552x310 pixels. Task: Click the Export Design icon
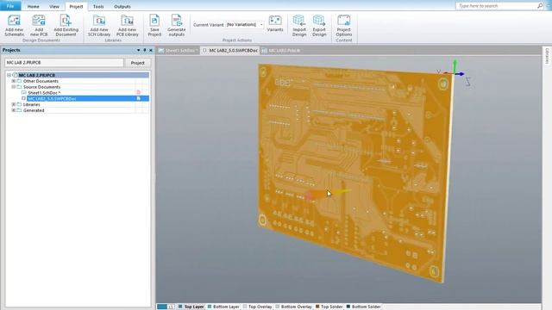click(x=319, y=21)
